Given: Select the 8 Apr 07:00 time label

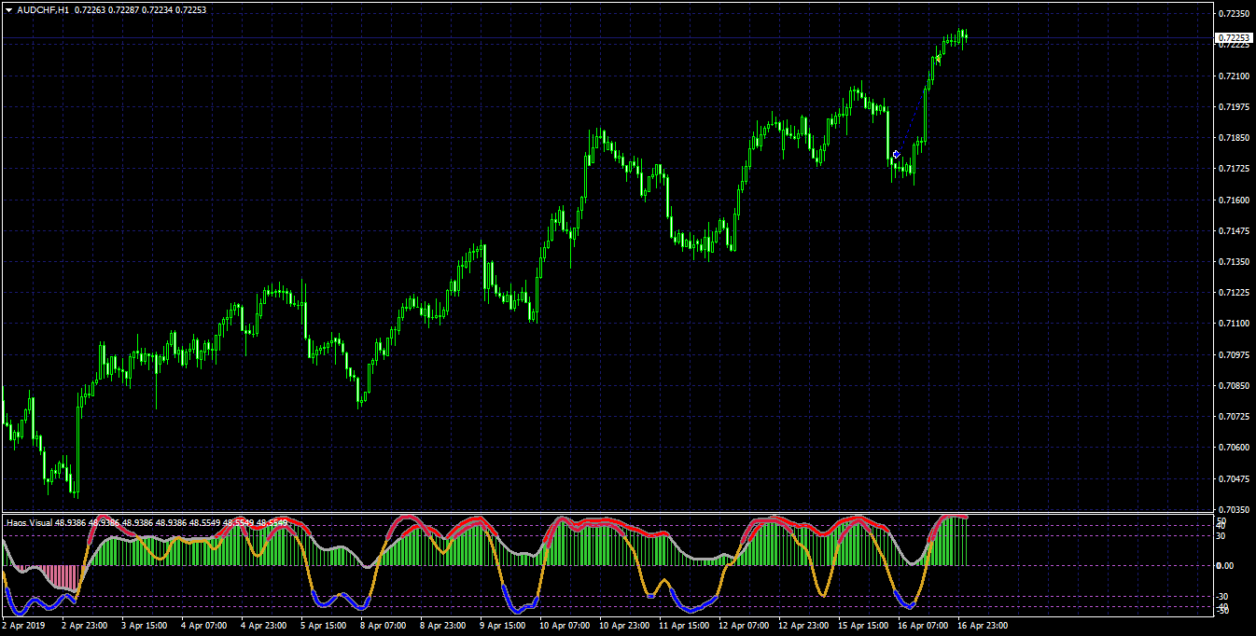Looking at the screenshot, I should click(x=384, y=627).
